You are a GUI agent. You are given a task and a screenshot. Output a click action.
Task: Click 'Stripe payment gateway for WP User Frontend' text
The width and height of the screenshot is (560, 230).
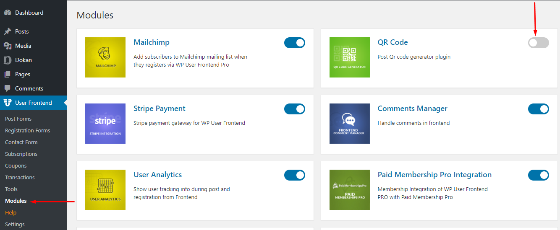tap(189, 123)
